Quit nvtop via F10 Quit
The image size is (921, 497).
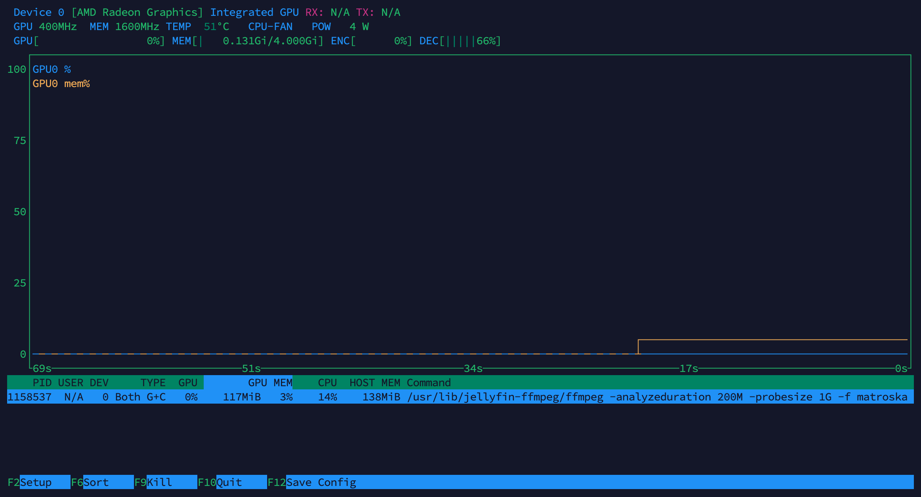point(229,482)
